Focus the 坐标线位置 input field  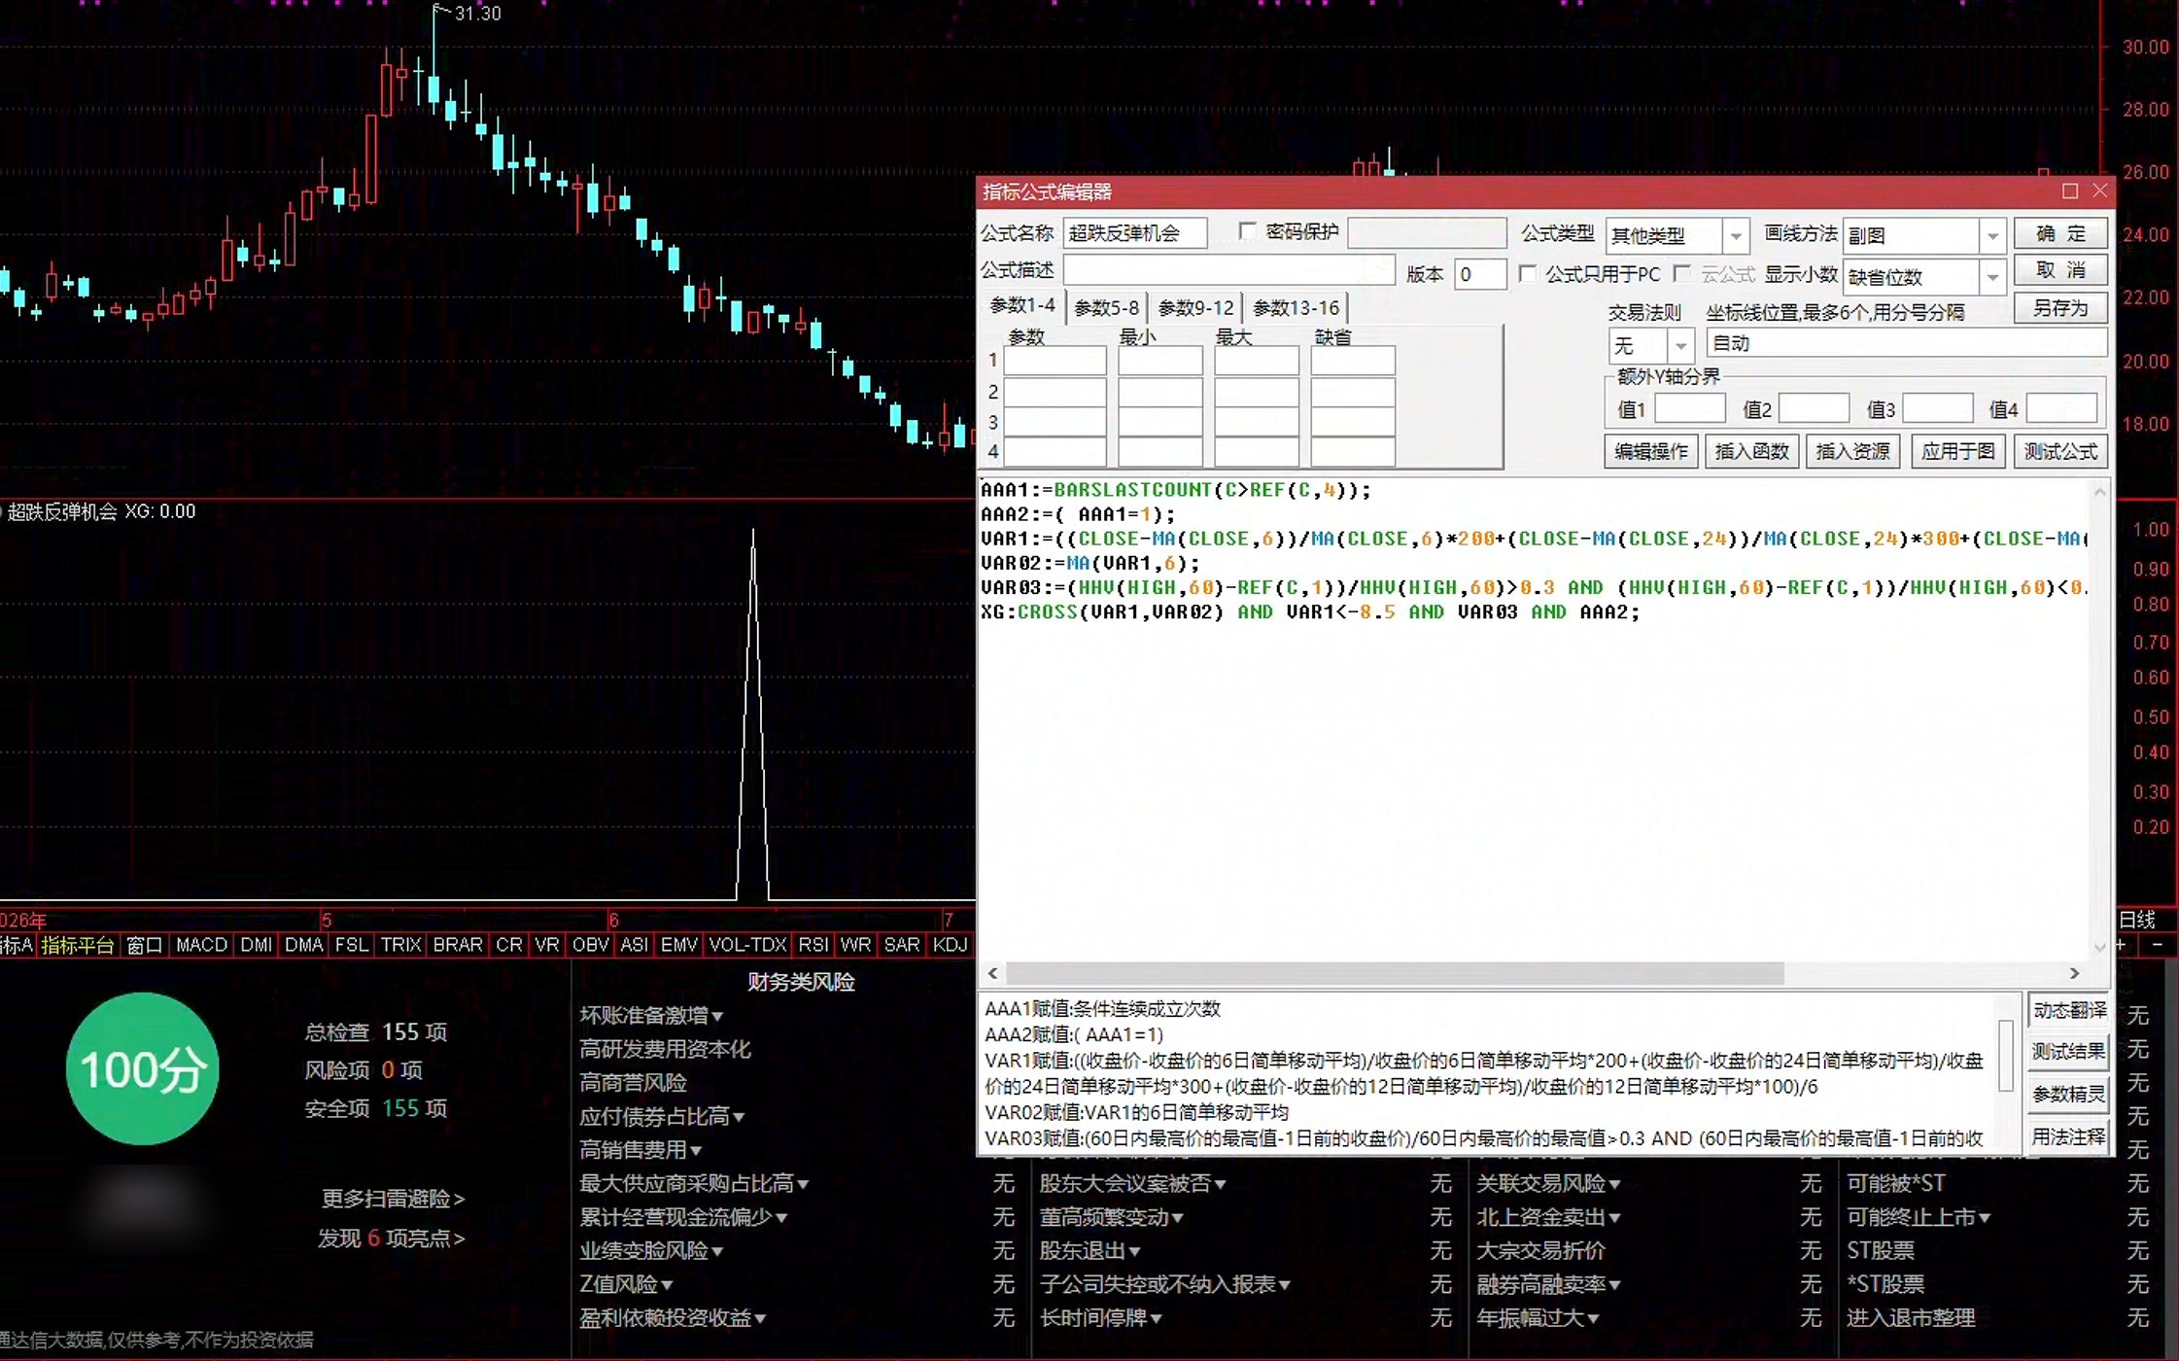(1906, 343)
